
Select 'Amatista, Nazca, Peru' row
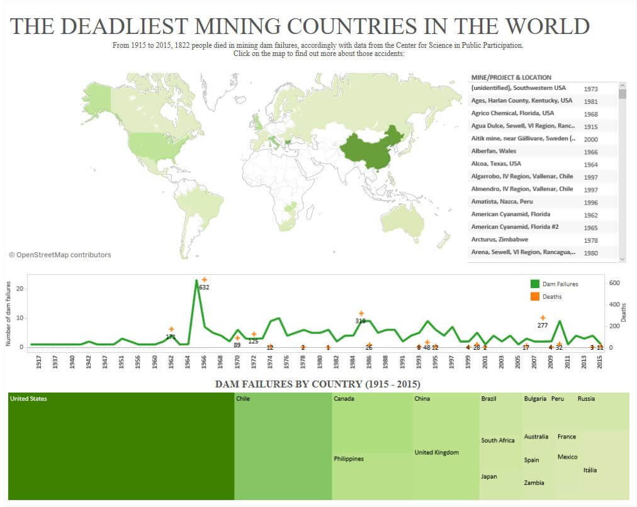pyautogui.click(x=543, y=202)
